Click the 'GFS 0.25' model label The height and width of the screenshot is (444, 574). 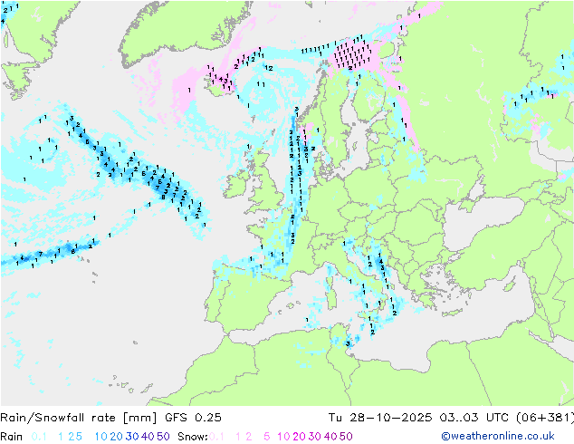pos(193,418)
